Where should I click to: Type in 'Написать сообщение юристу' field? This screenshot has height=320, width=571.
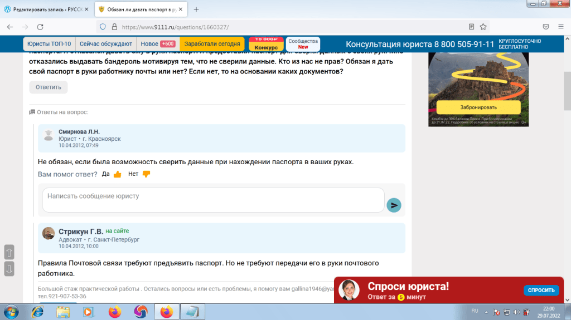coord(213,200)
